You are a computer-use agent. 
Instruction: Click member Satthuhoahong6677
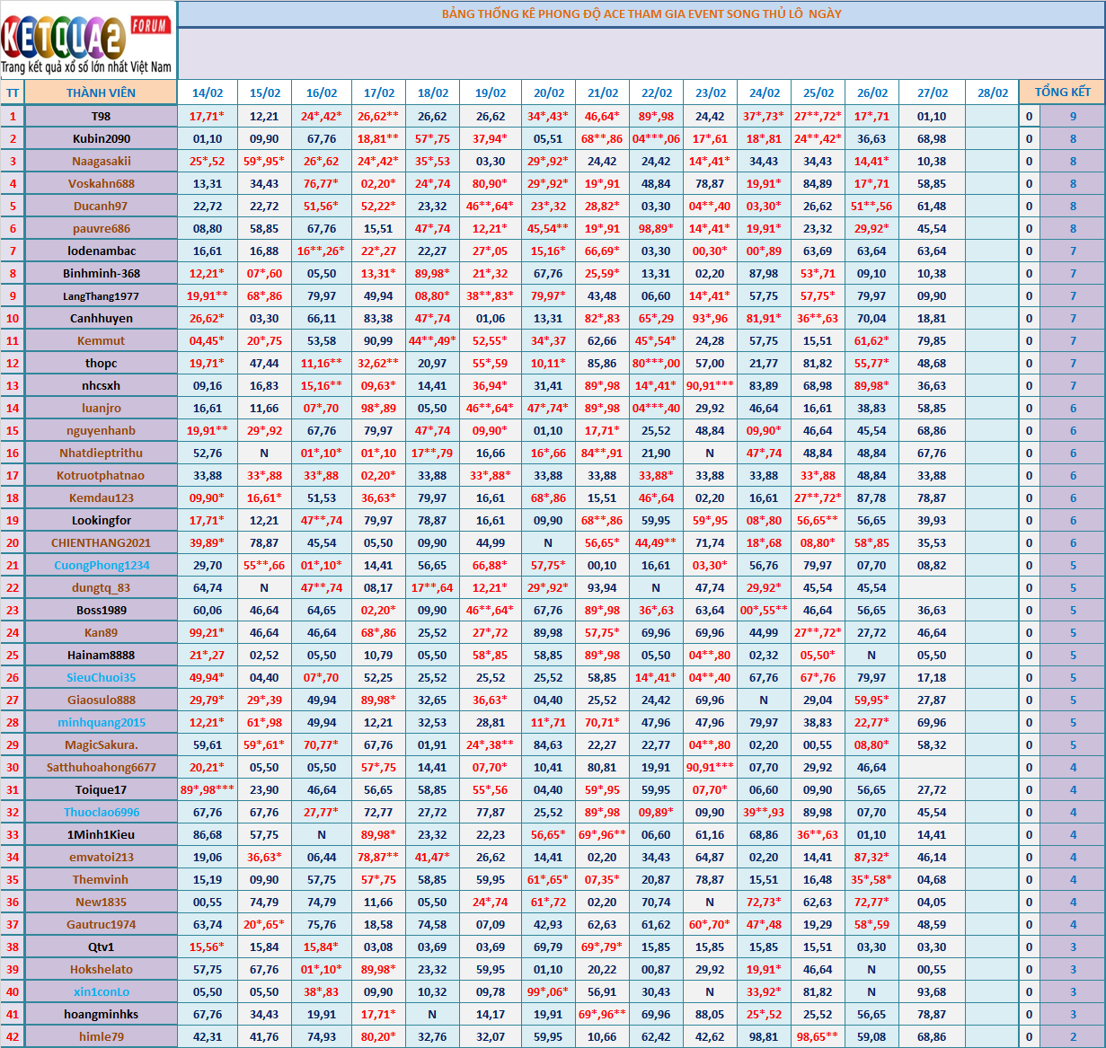pos(101,767)
